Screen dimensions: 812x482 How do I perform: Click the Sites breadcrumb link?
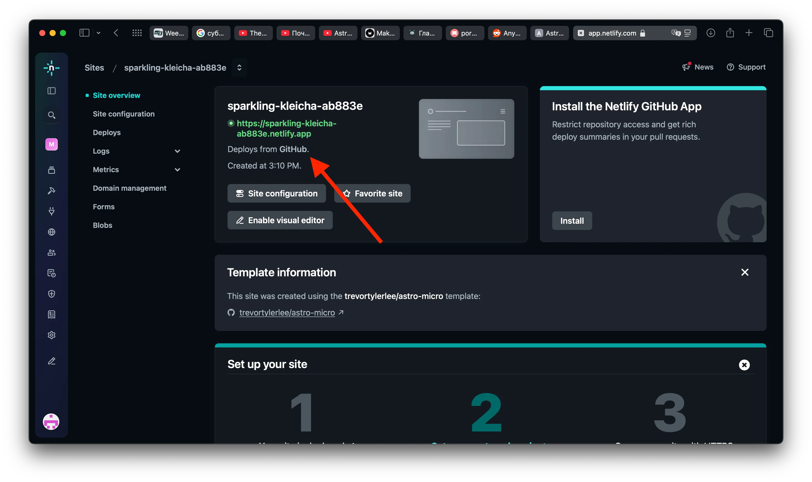[94, 68]
